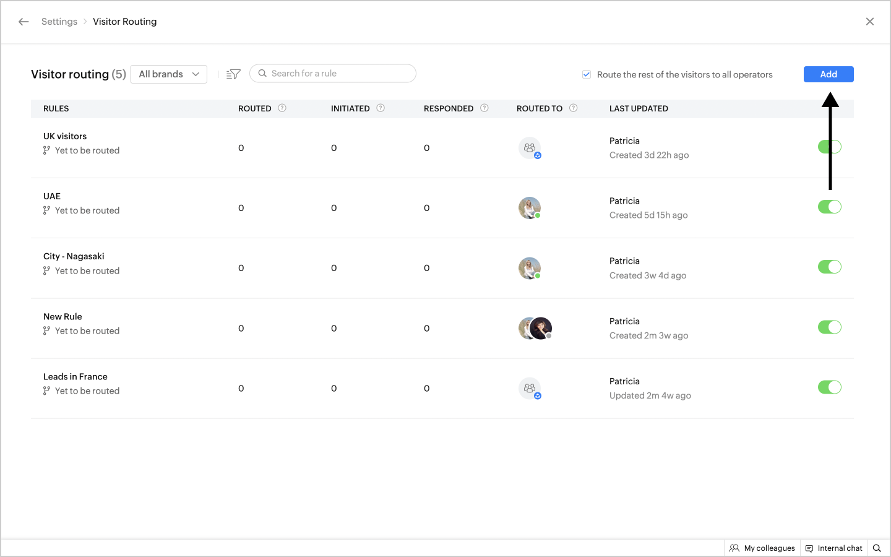The image size is (891, 557).
Task: Open the rule sort and filter icon
Action: (x=233, y=74)
